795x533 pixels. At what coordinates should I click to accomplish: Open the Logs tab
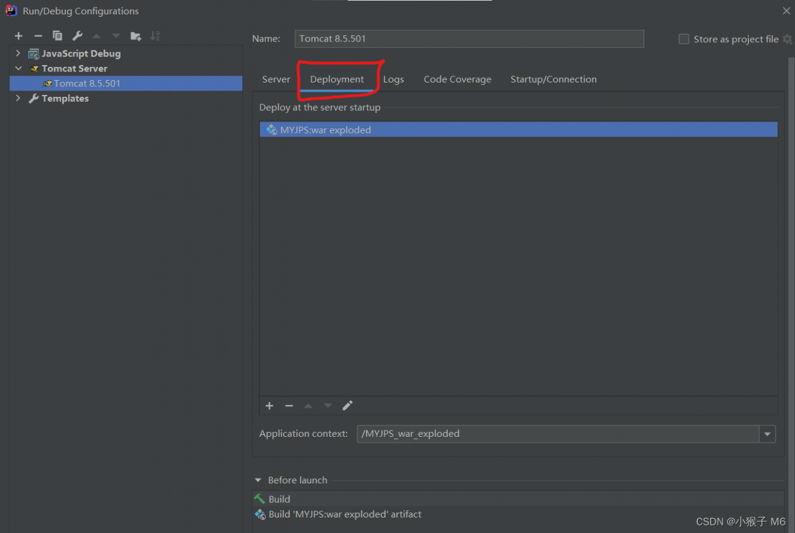(393, 79)
